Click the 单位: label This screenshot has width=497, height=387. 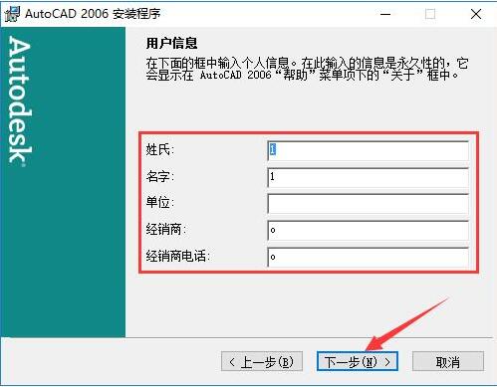[x=160, y=202]
